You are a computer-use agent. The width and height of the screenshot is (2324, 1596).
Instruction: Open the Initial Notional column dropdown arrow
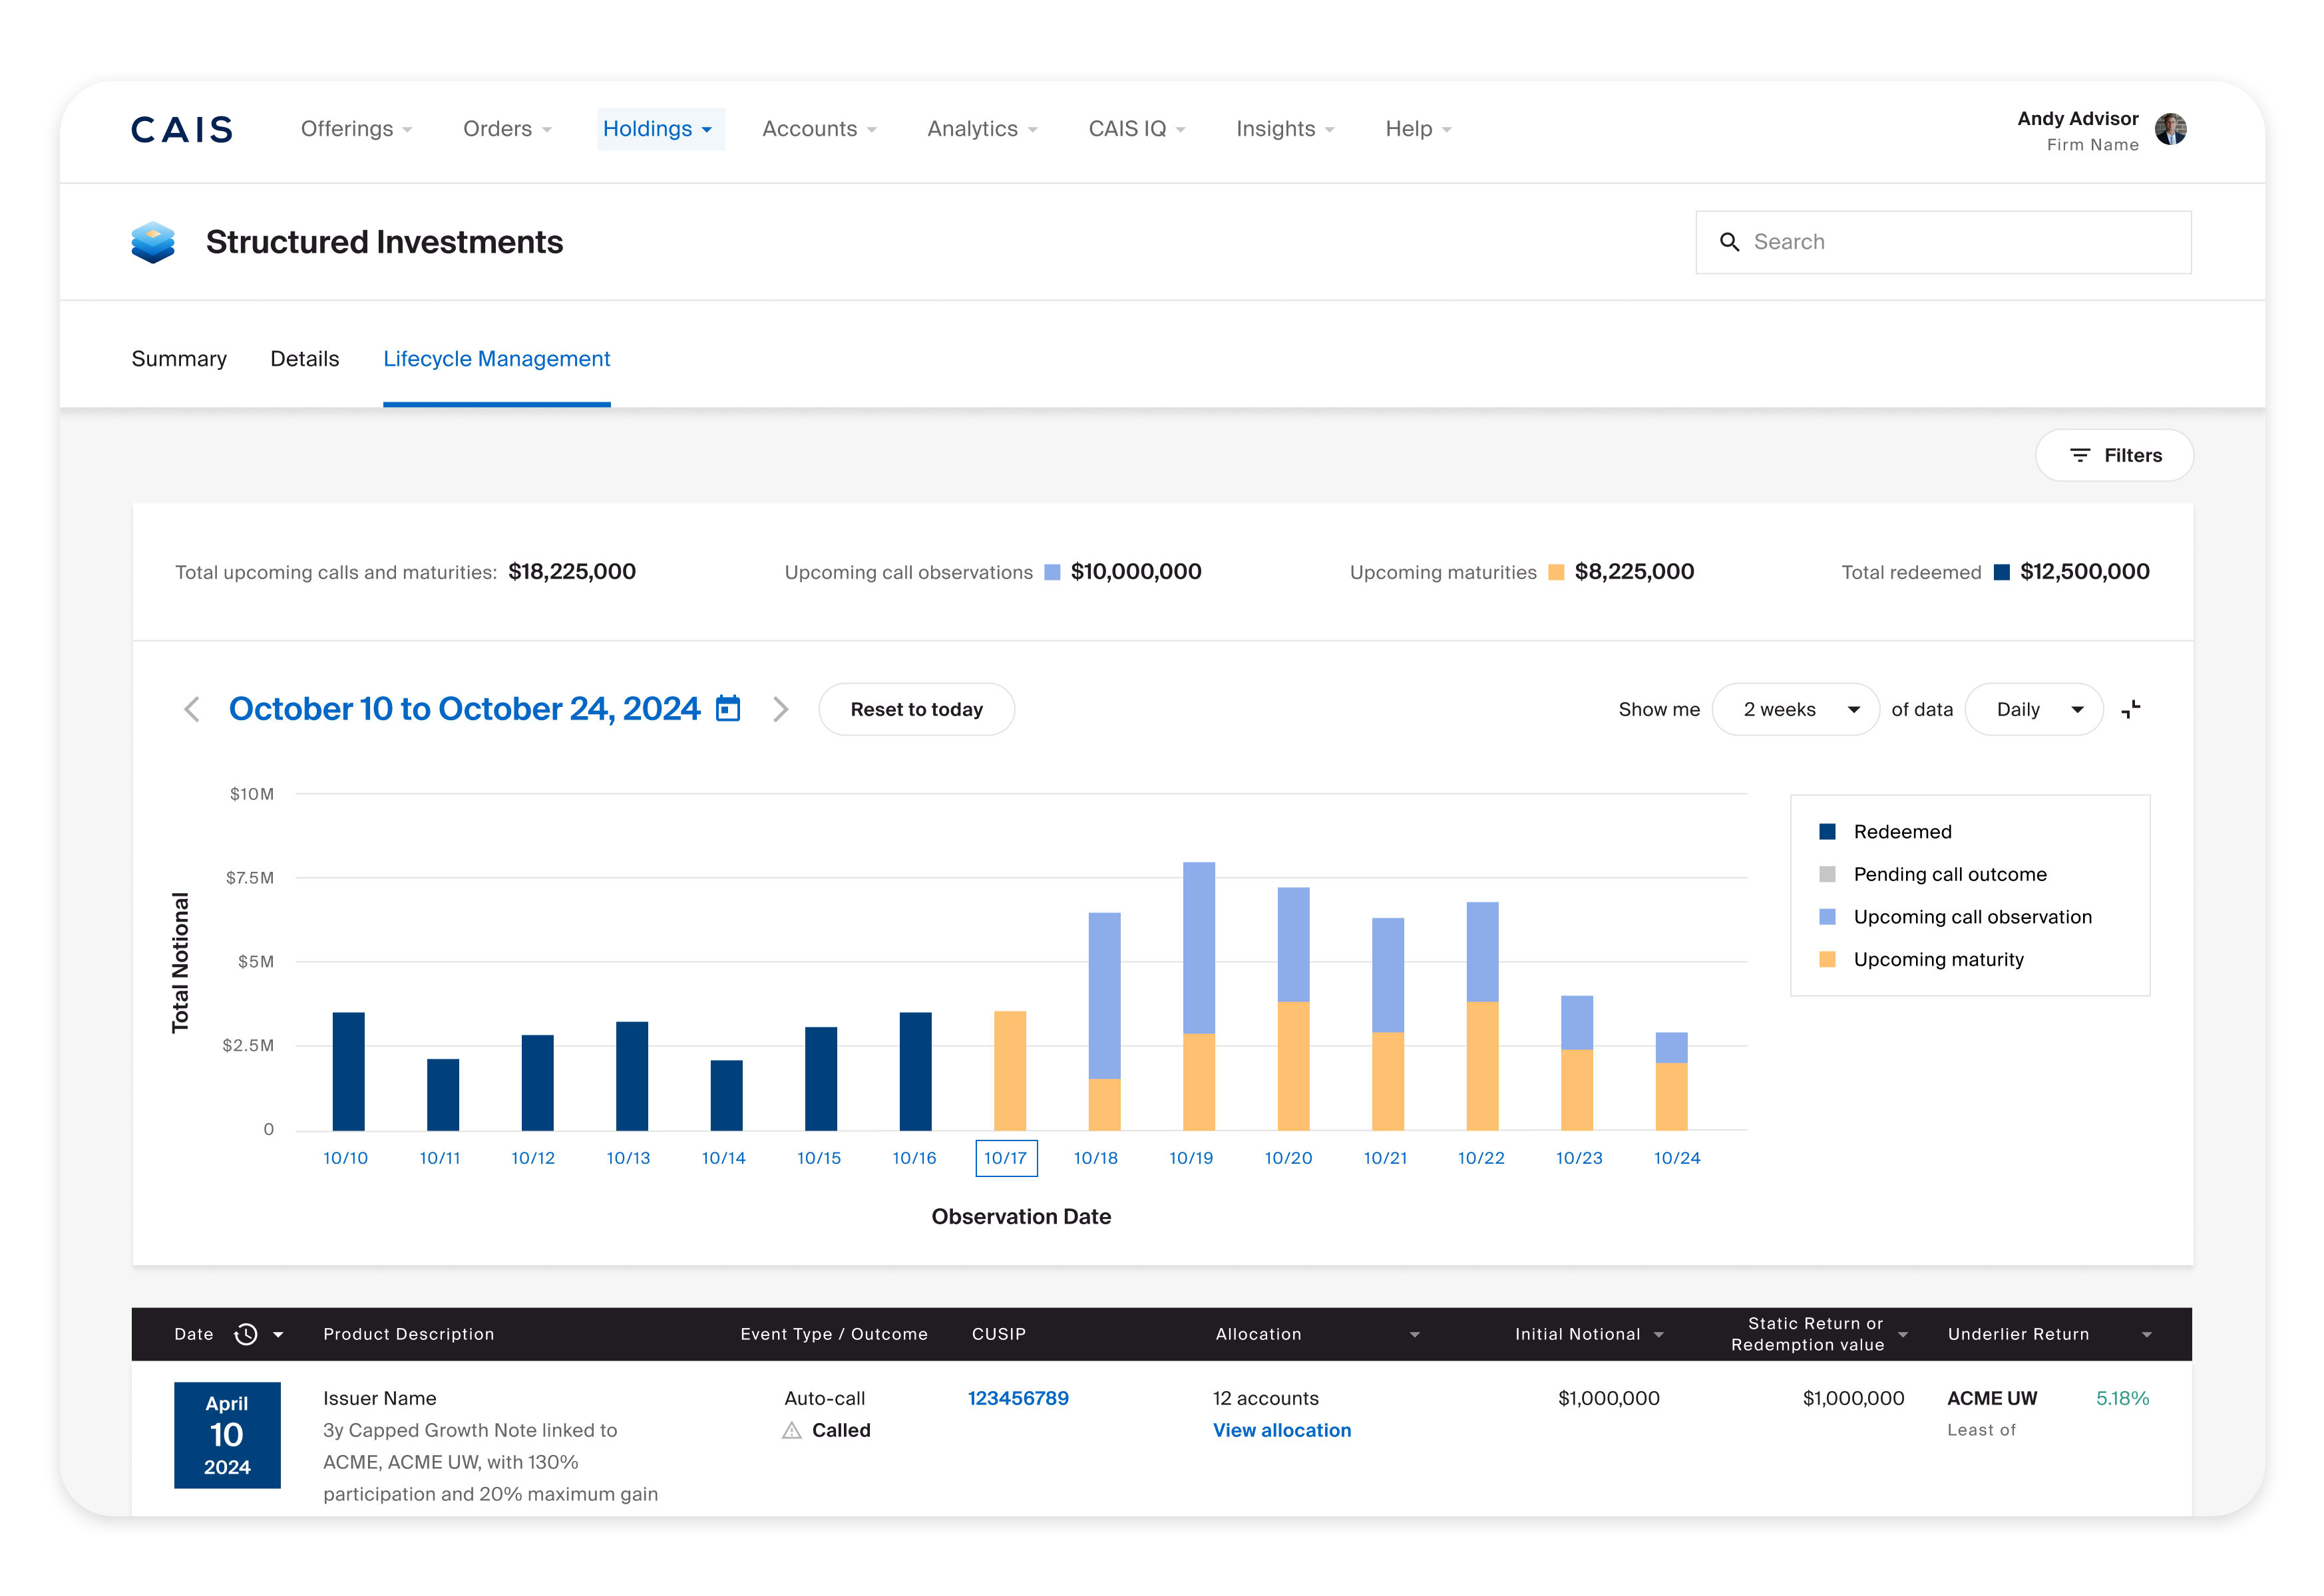point(1658,1335)
